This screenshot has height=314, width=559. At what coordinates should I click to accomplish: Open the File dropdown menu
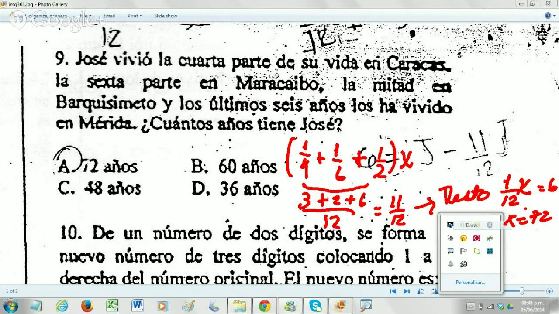pyautogui.click(x=85, y=16)
